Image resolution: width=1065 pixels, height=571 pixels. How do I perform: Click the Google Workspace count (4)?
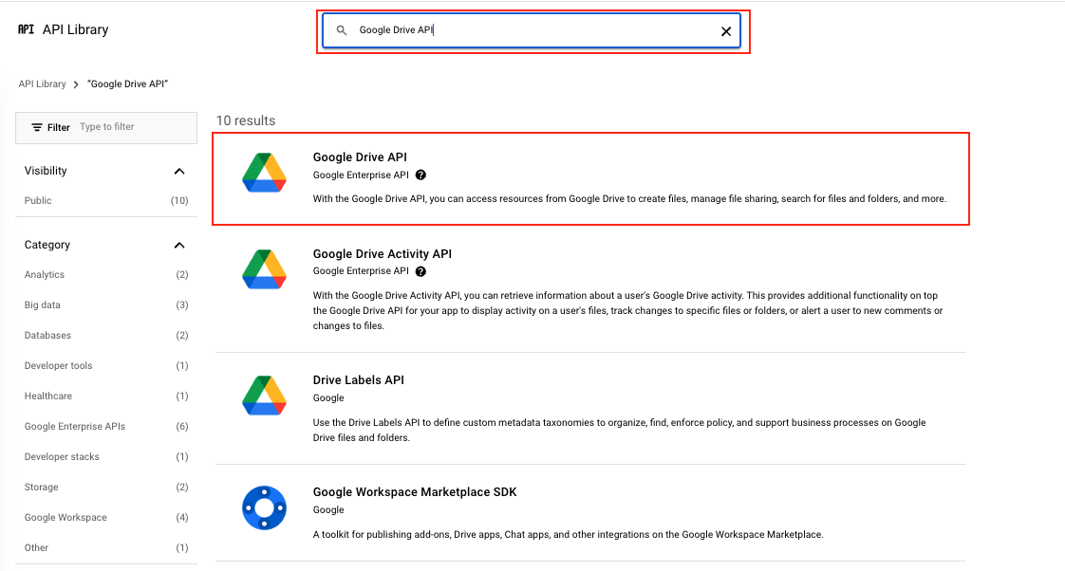tap(182, 517)
